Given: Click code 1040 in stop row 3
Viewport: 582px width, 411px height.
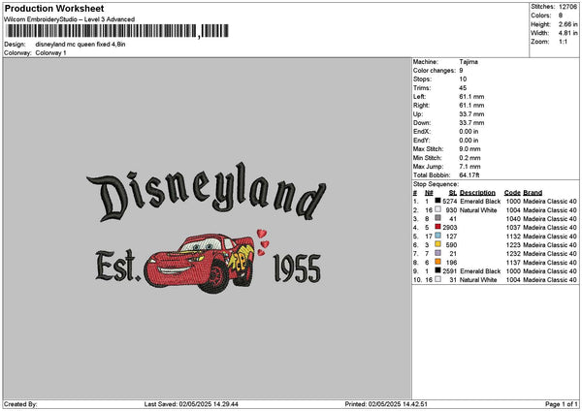Looking at the screenshot, I should [513, 218].
